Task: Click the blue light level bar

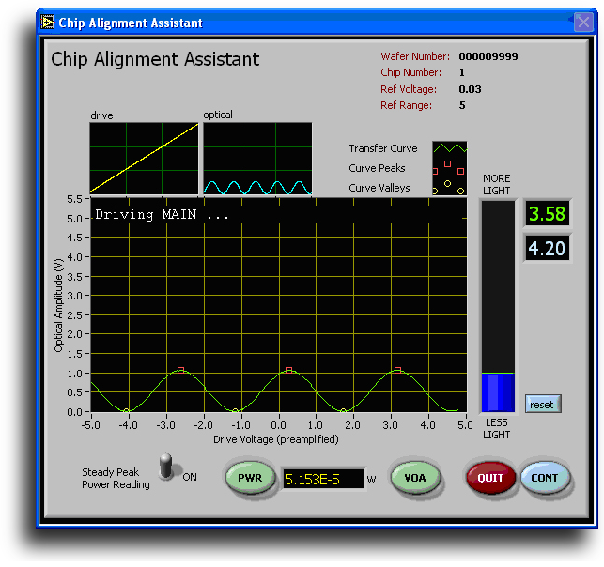Action: [498, 392]
